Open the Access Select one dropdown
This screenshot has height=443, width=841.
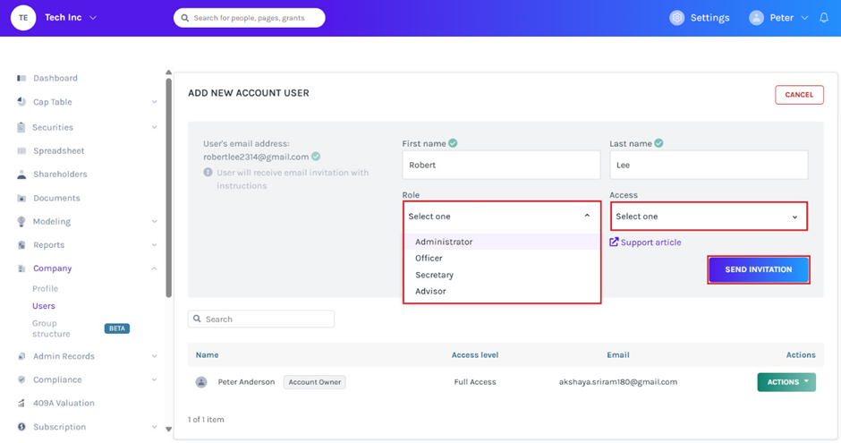pos(709,217)
